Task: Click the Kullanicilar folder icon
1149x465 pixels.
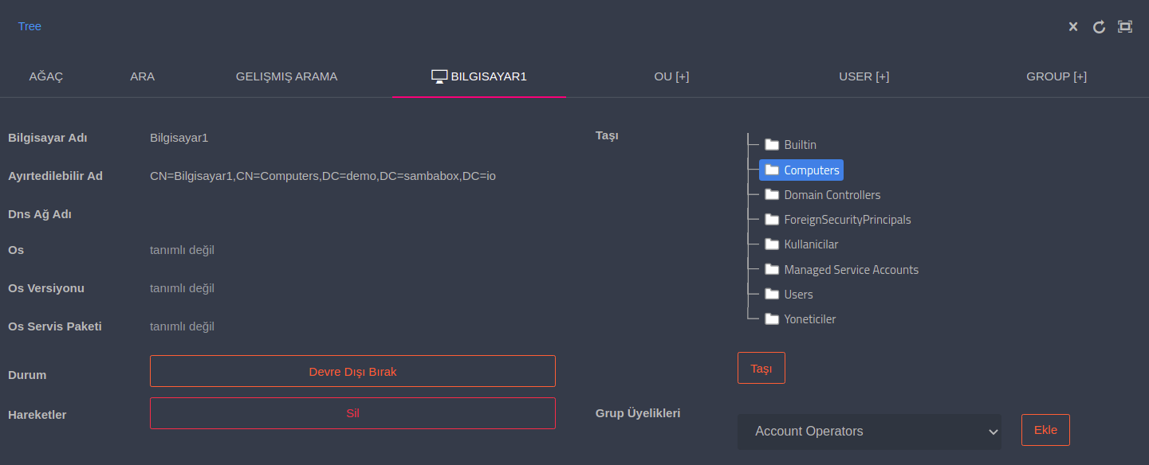Action: 771,244
